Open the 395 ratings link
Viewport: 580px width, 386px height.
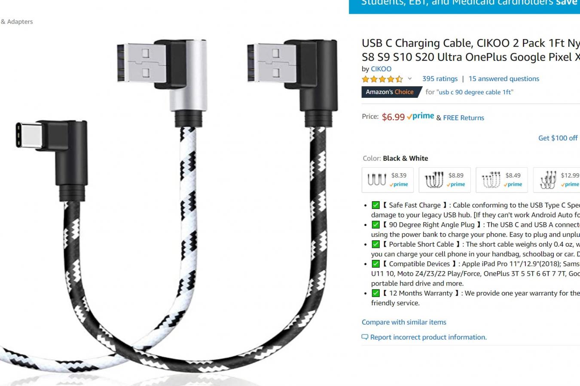tap(440, 78)
